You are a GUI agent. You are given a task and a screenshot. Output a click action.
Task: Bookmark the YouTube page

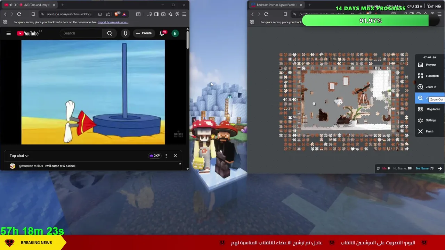[33, 14]
